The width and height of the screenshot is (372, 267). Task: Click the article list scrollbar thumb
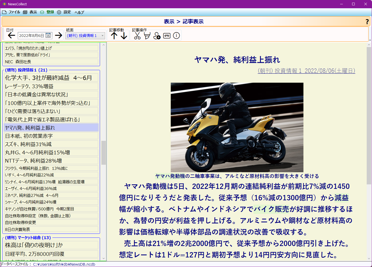click(x=103, y=153)
